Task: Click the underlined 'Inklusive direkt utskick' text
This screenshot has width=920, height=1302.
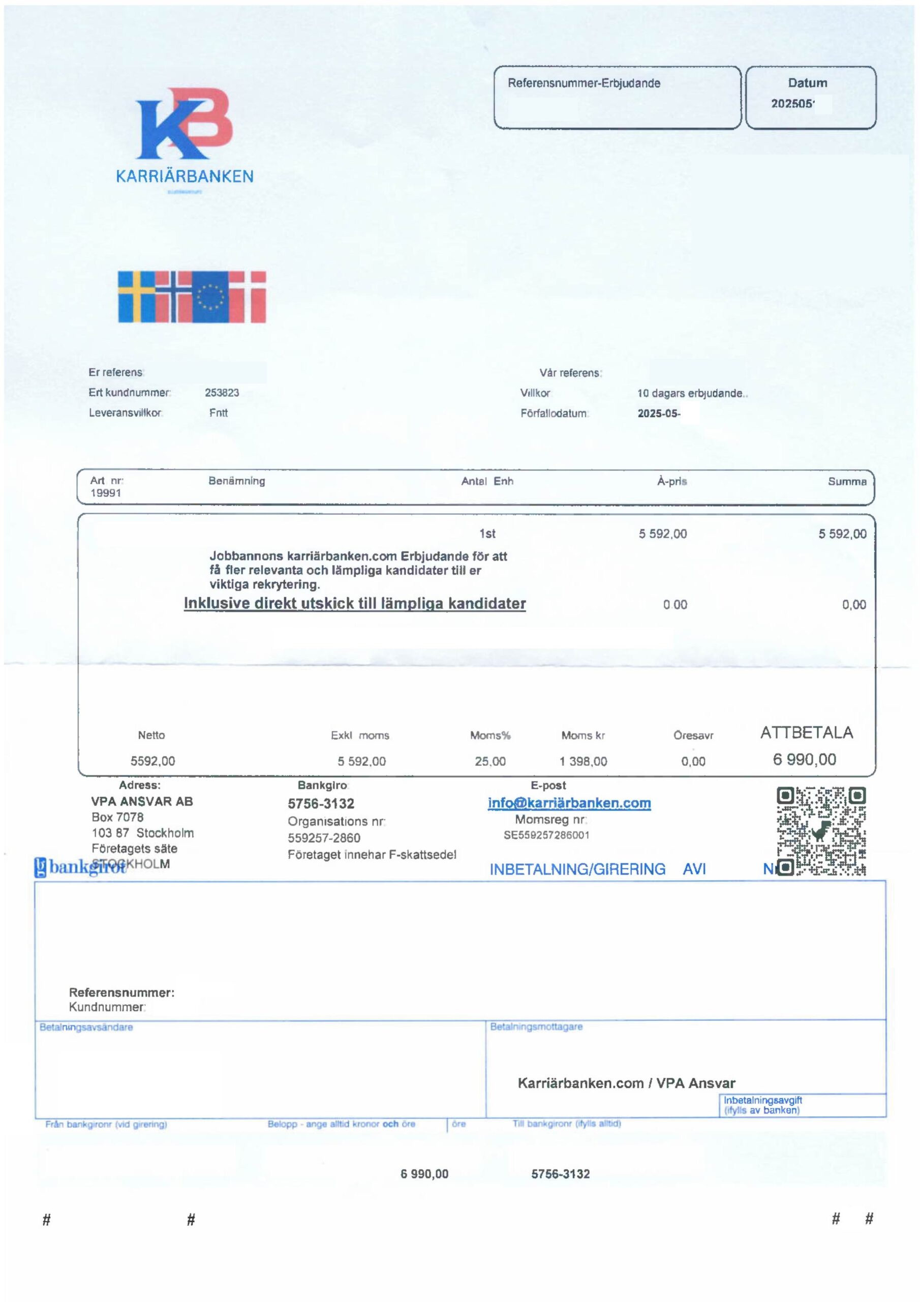Action: [x=355, y=603]
